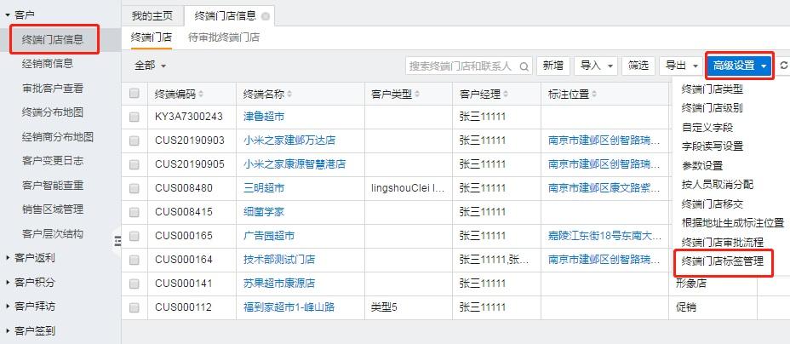
Task: Choose 终端门店级别 from menu
Action: tap(712, 108)
